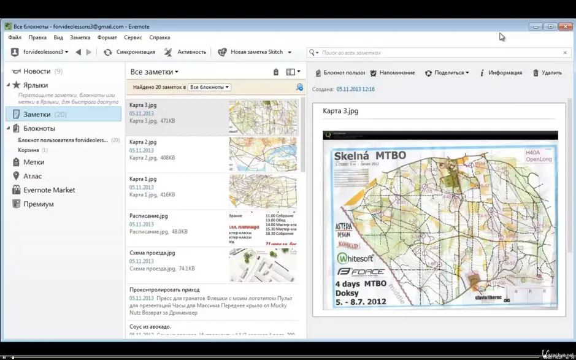Click the saved search icon in filter bar
This screenshot has width=576, height=360.
[300, 88]
